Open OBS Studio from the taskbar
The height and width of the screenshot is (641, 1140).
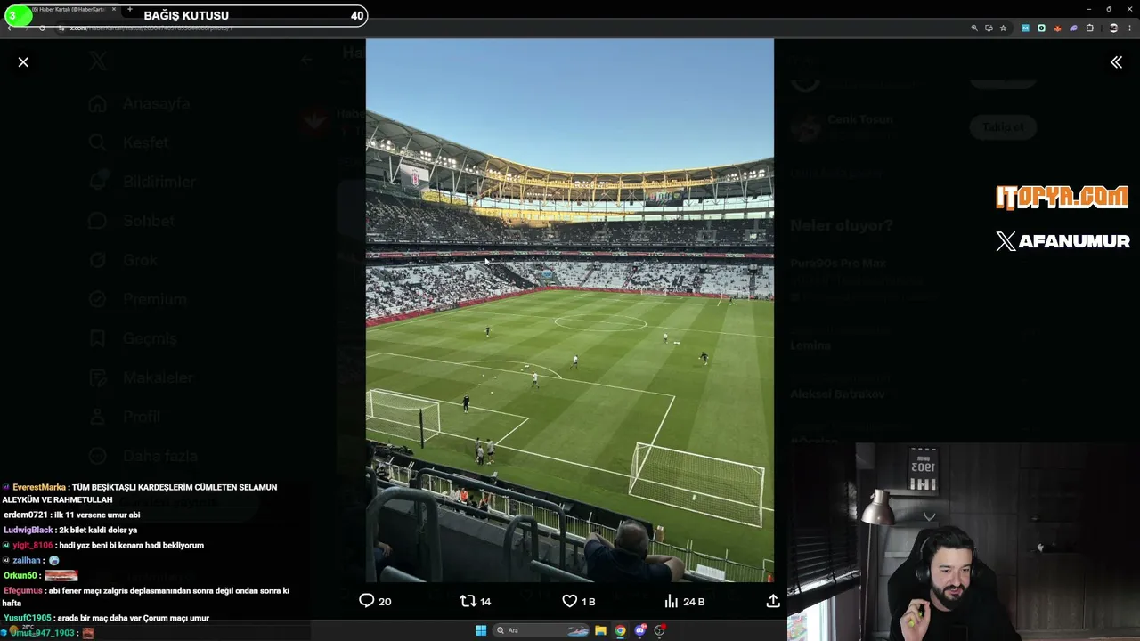click(660, 630)
